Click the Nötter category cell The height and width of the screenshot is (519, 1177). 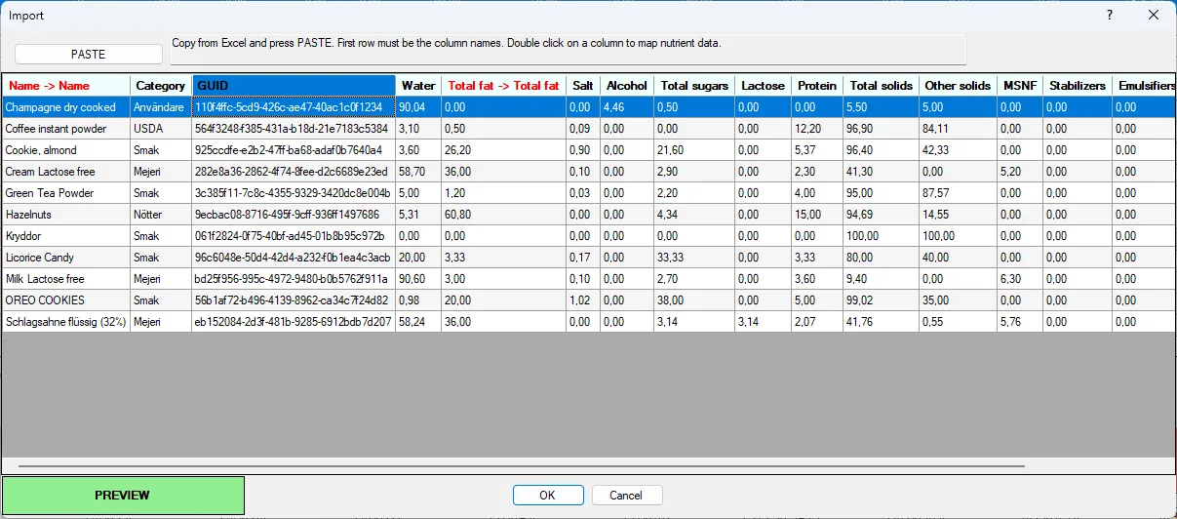pos(160,215)
